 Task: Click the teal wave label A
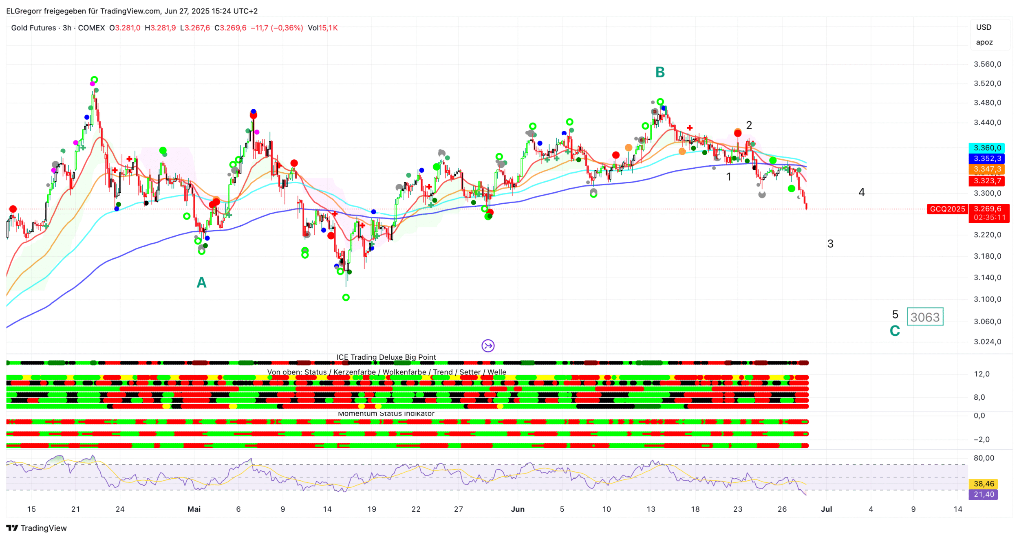tap(201, 282)
